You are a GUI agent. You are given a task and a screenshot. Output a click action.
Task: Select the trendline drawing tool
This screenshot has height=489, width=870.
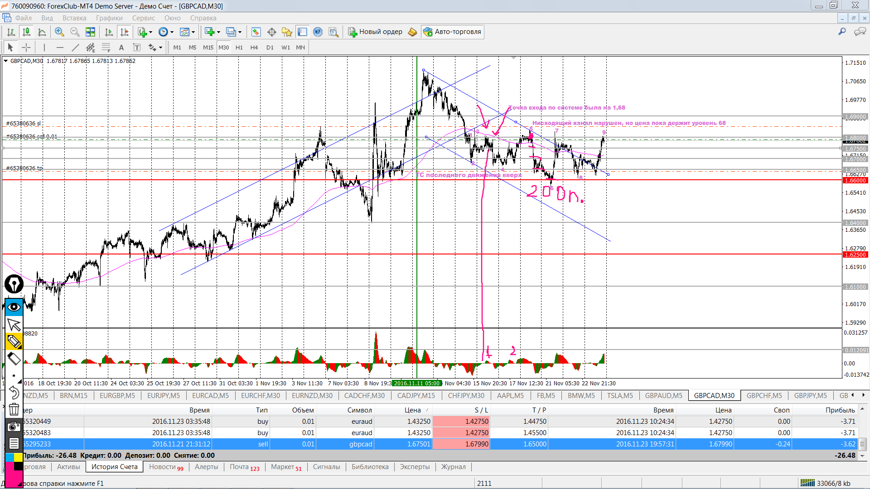(75, 48)
